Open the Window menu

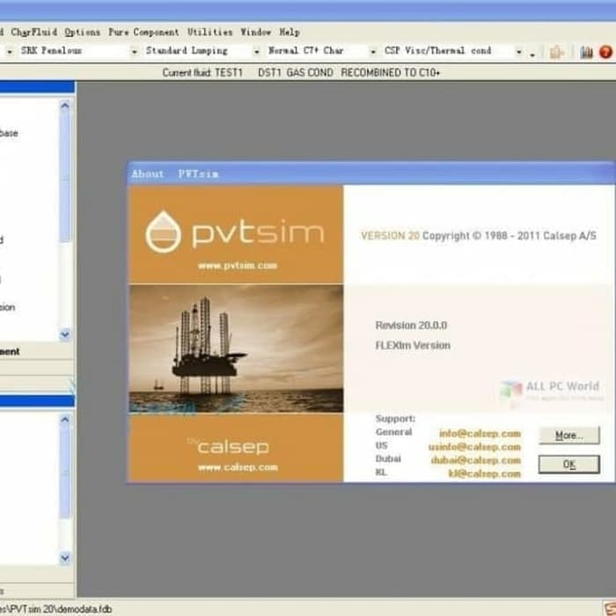pos(256,33)
